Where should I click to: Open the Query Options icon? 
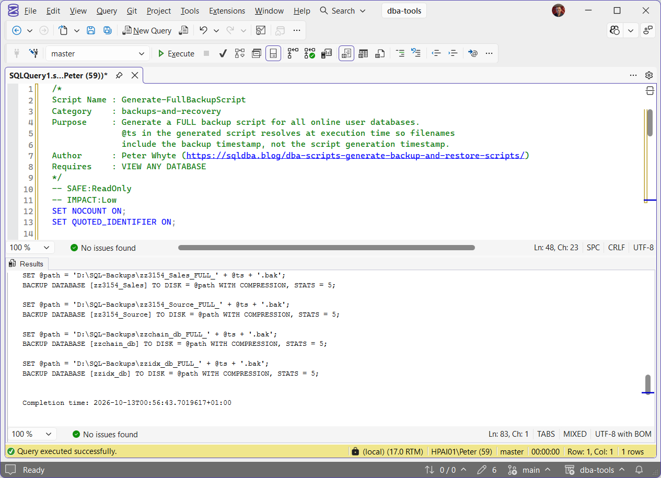(x=257, y=53)
